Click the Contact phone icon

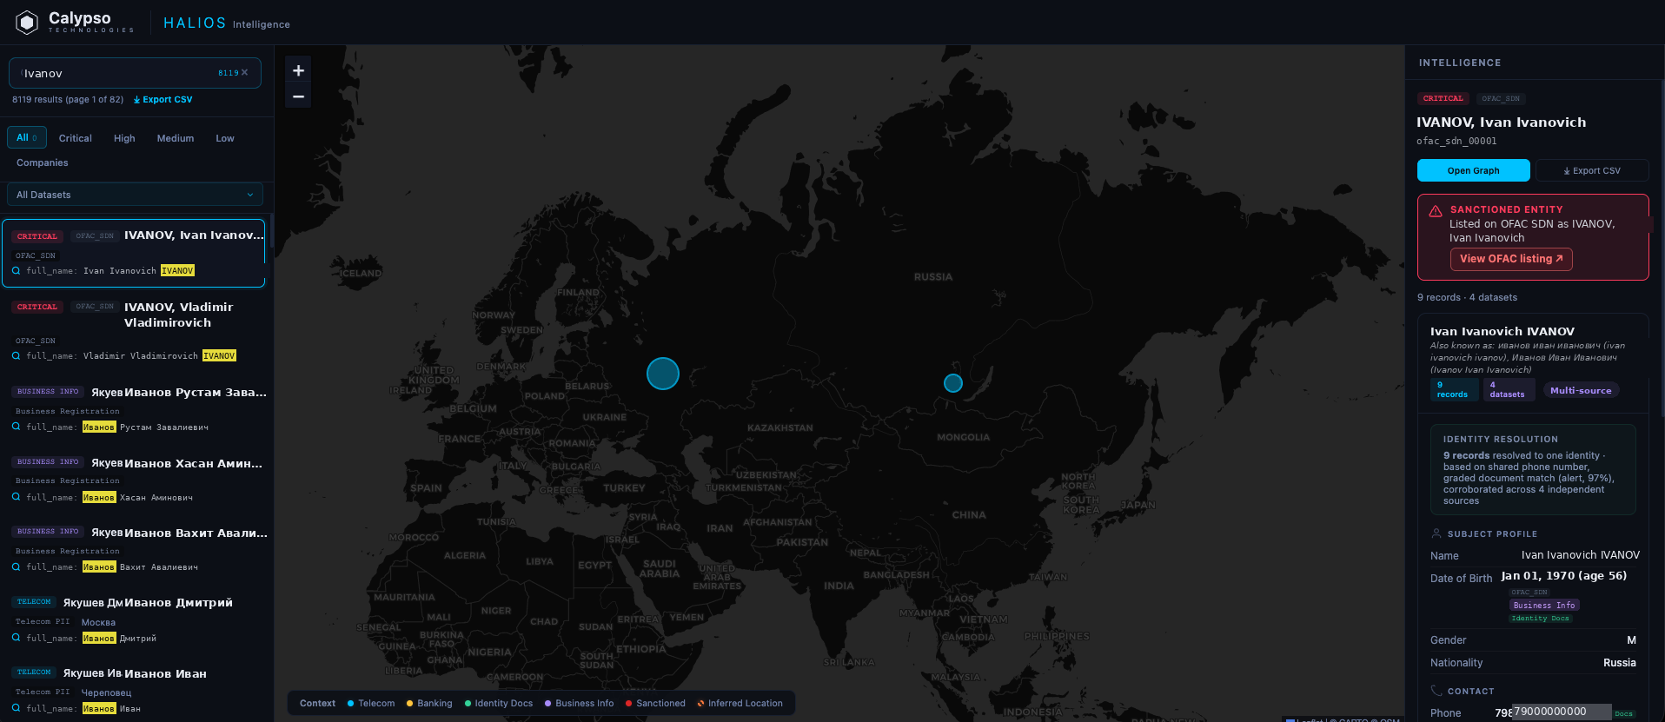(x=1436, y=691)
